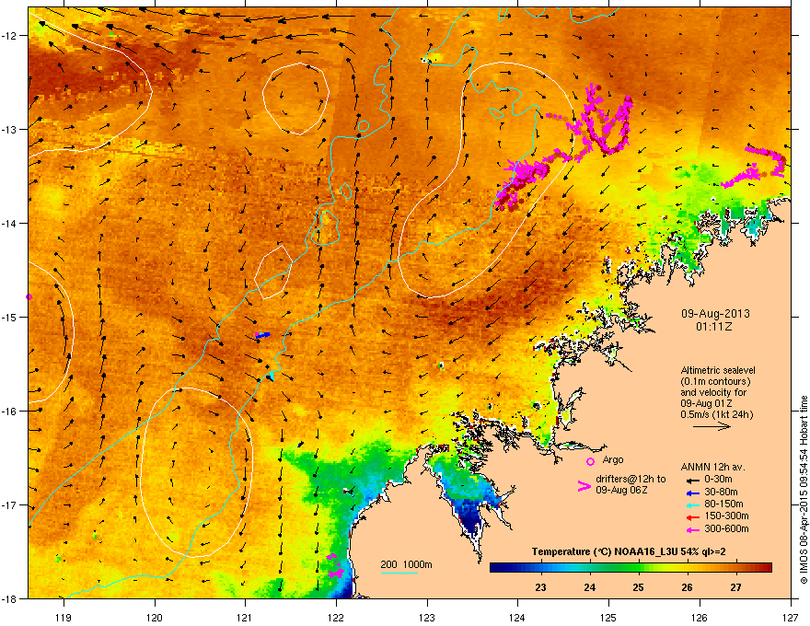Click longitude axis label 122
The height and width of the screenshot is (626, 810).
tap(336, 618)
